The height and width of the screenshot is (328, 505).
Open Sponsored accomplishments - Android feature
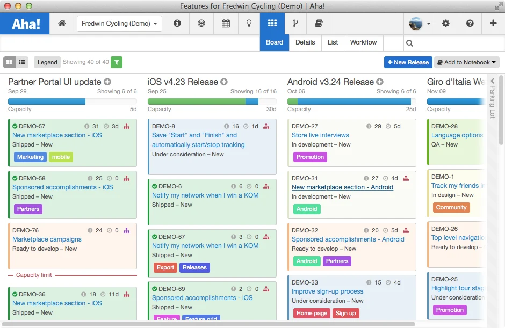tap(348, 239)
